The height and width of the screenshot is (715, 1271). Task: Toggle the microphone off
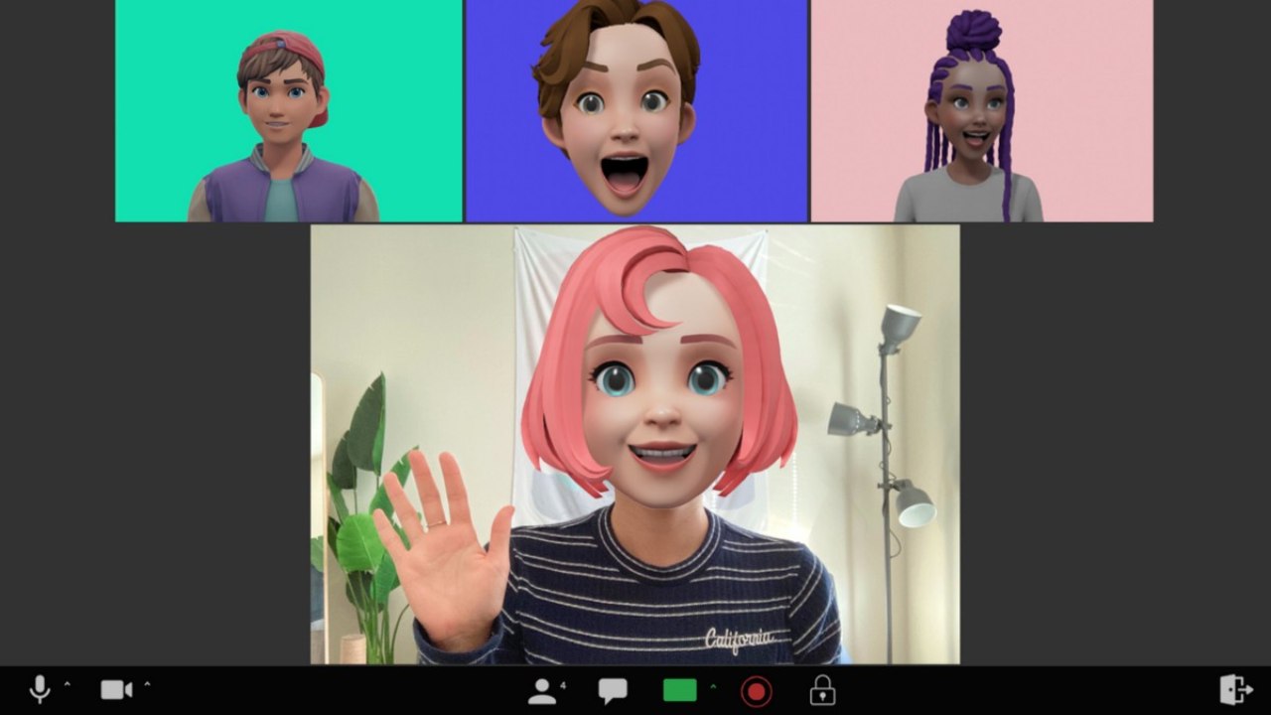pyautogui.click(x=38, y=687)
